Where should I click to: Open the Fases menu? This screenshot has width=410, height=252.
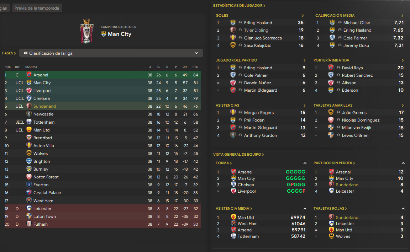pyautogui.click(x=9, y=53)
